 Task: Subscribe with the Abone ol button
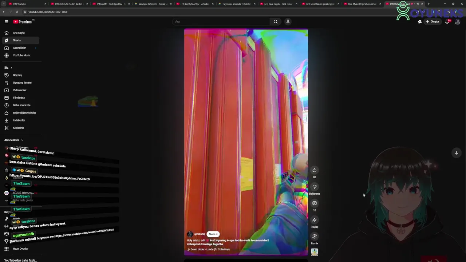(x=213, y=234)
